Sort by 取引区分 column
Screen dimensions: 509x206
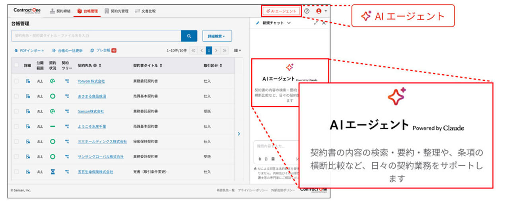point(221,66)
